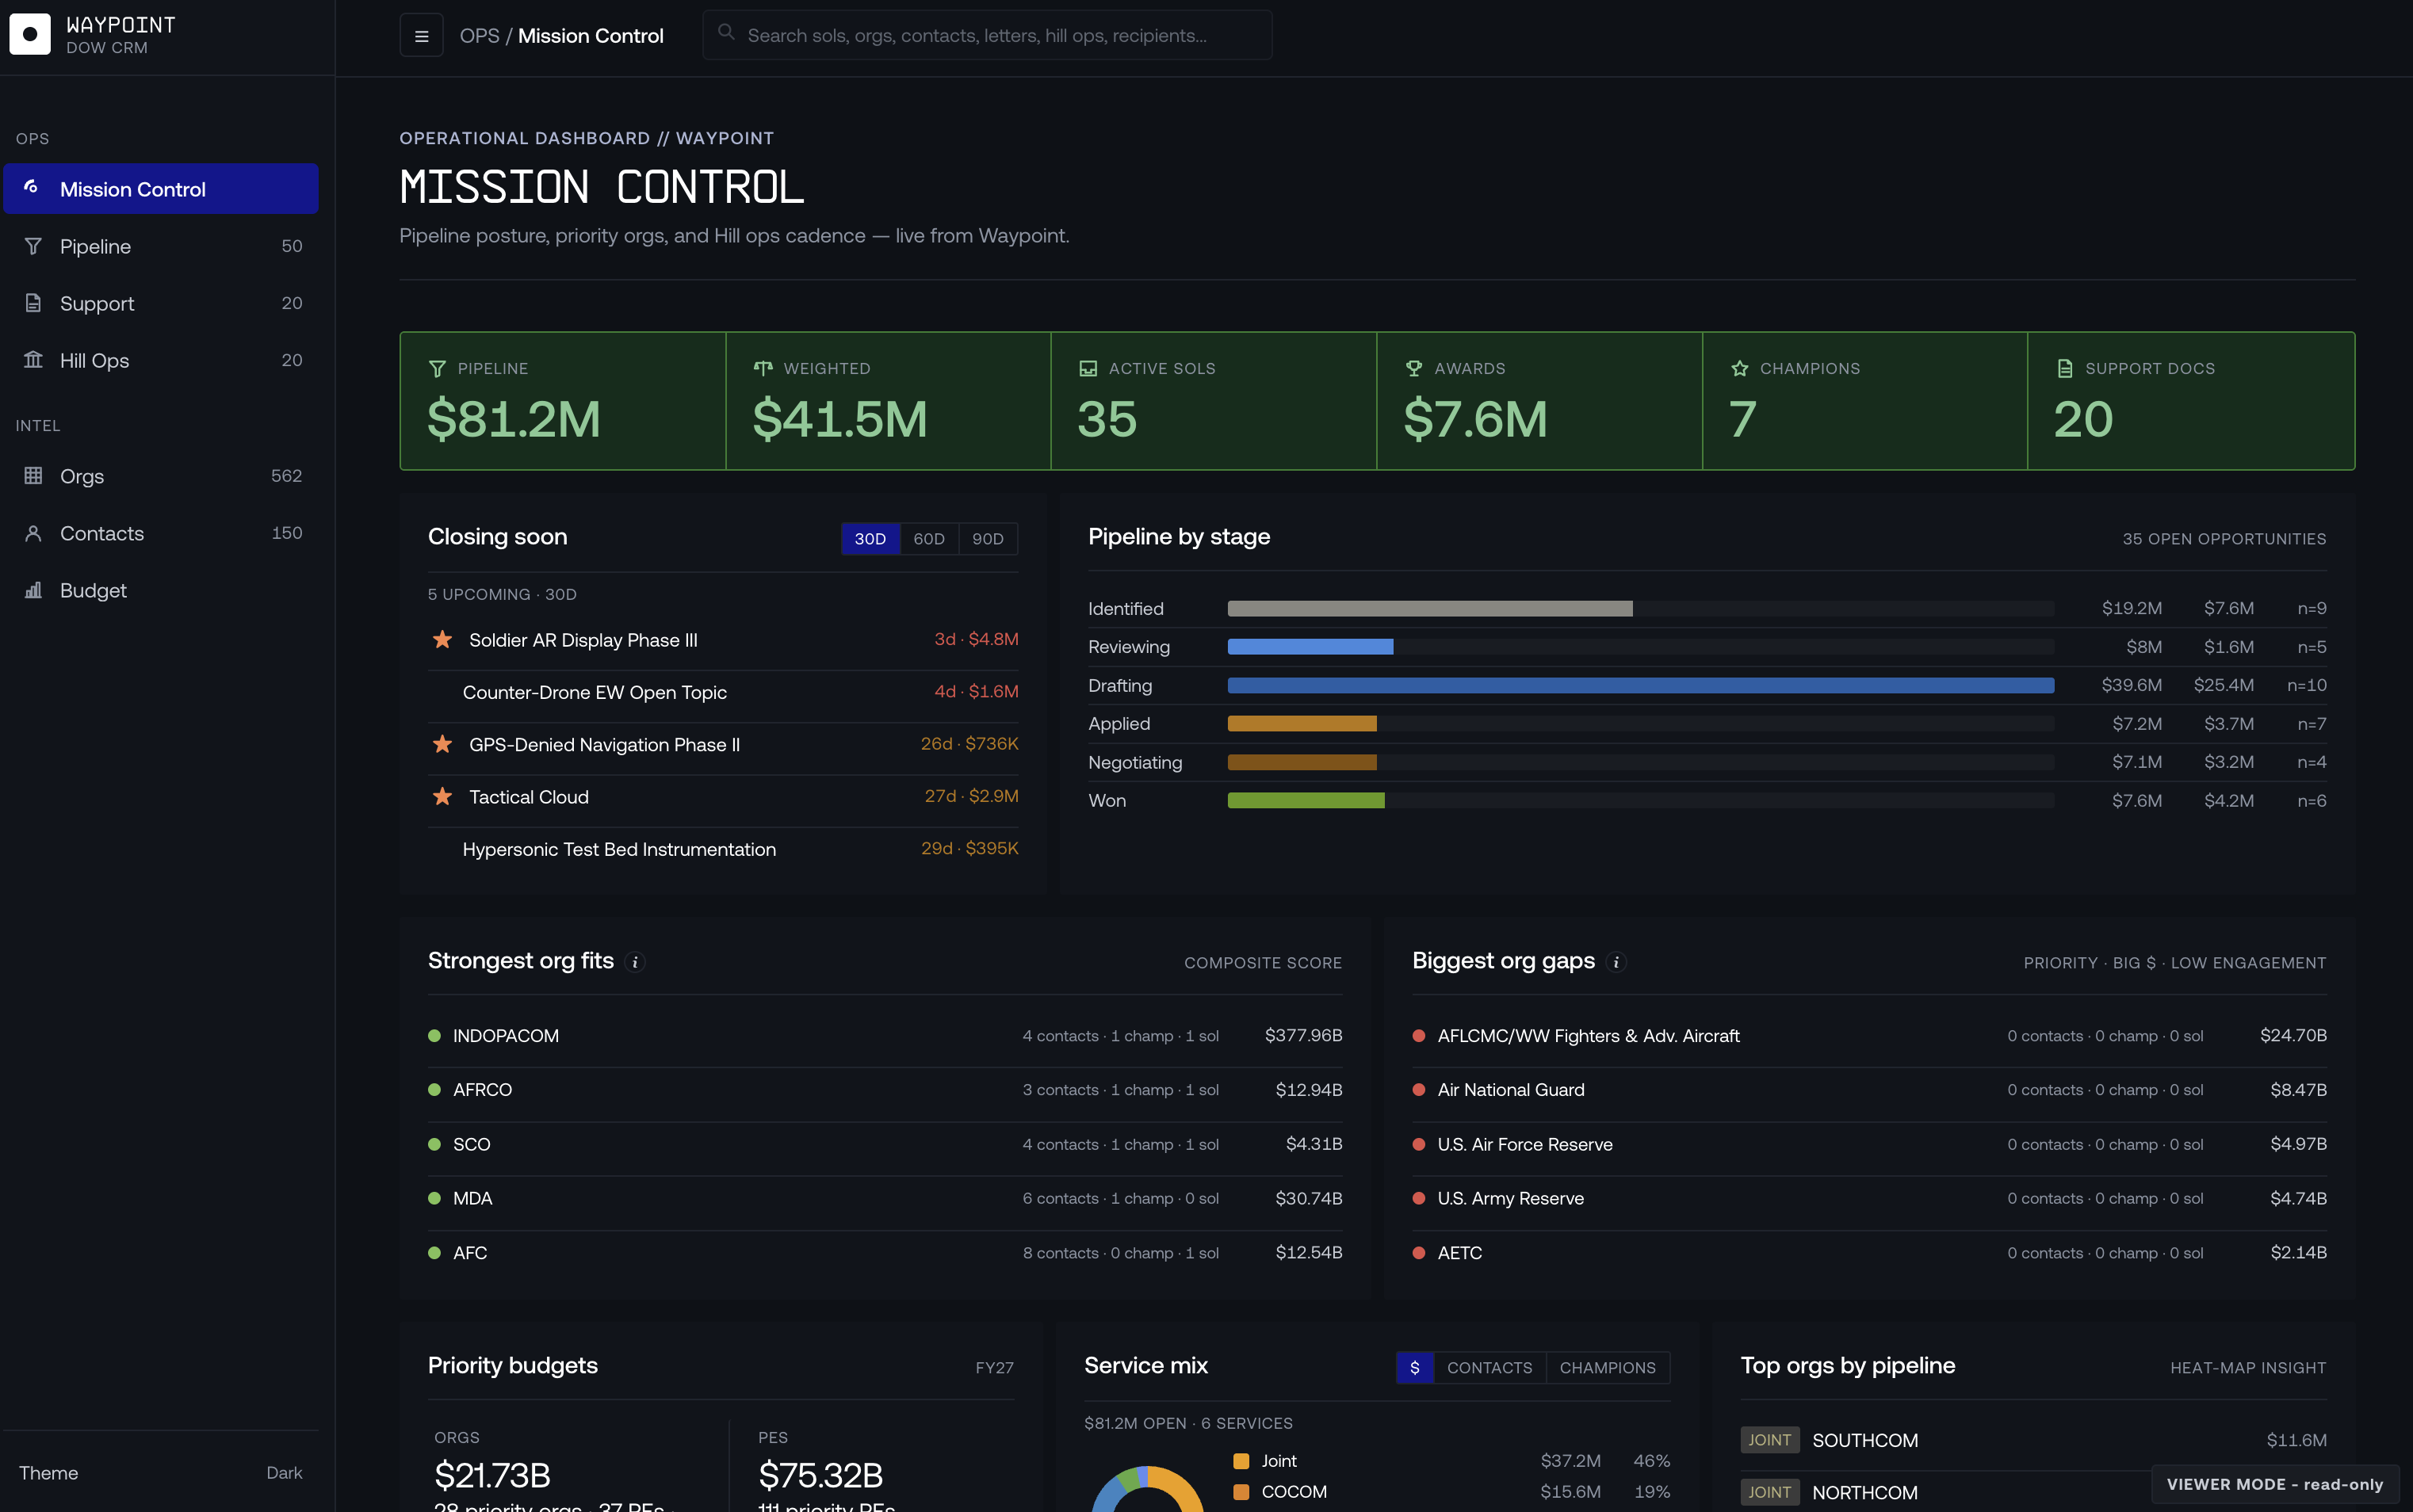
Task: Click the Waypoint logo icon
Action: (30, 35)
